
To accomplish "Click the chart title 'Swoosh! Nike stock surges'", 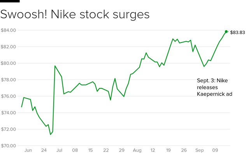I will 75,14.
